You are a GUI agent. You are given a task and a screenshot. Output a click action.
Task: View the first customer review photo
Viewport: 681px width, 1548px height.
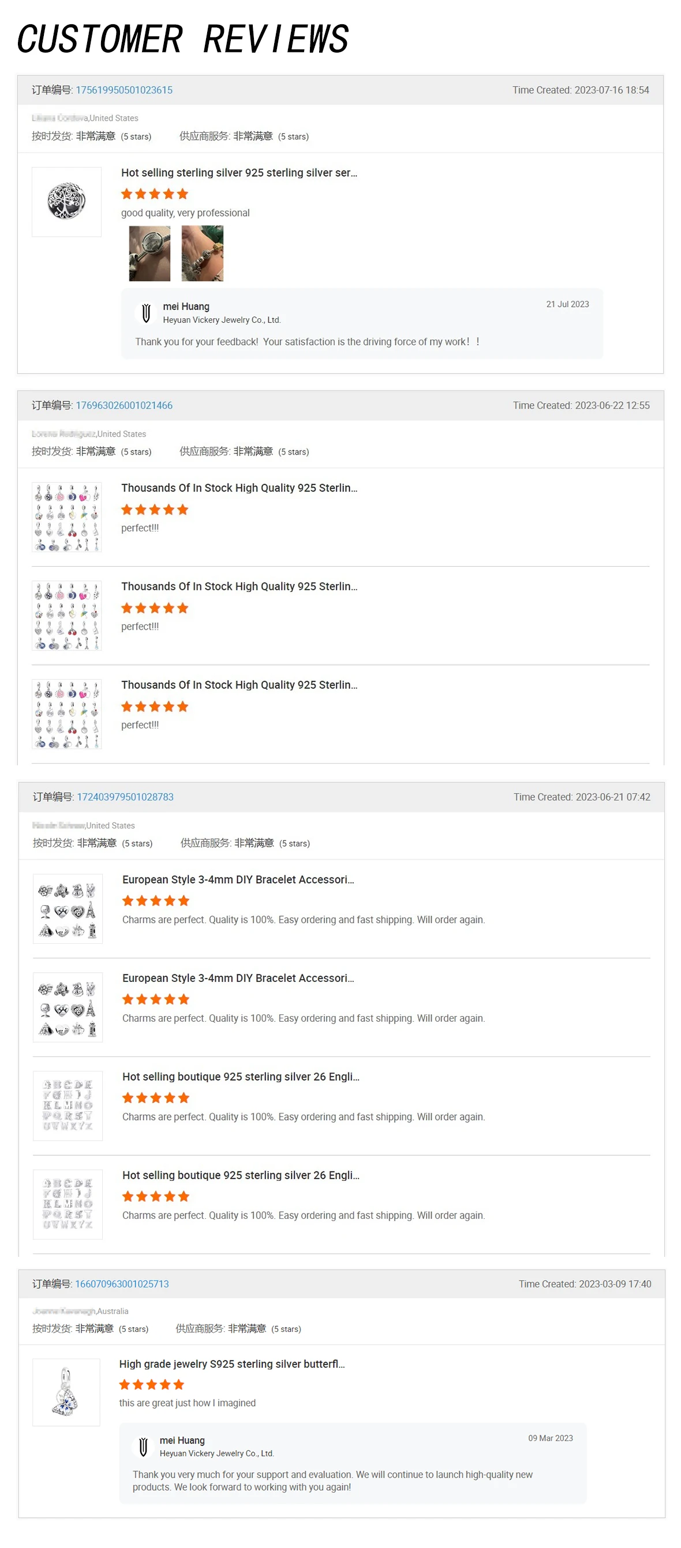149,254
